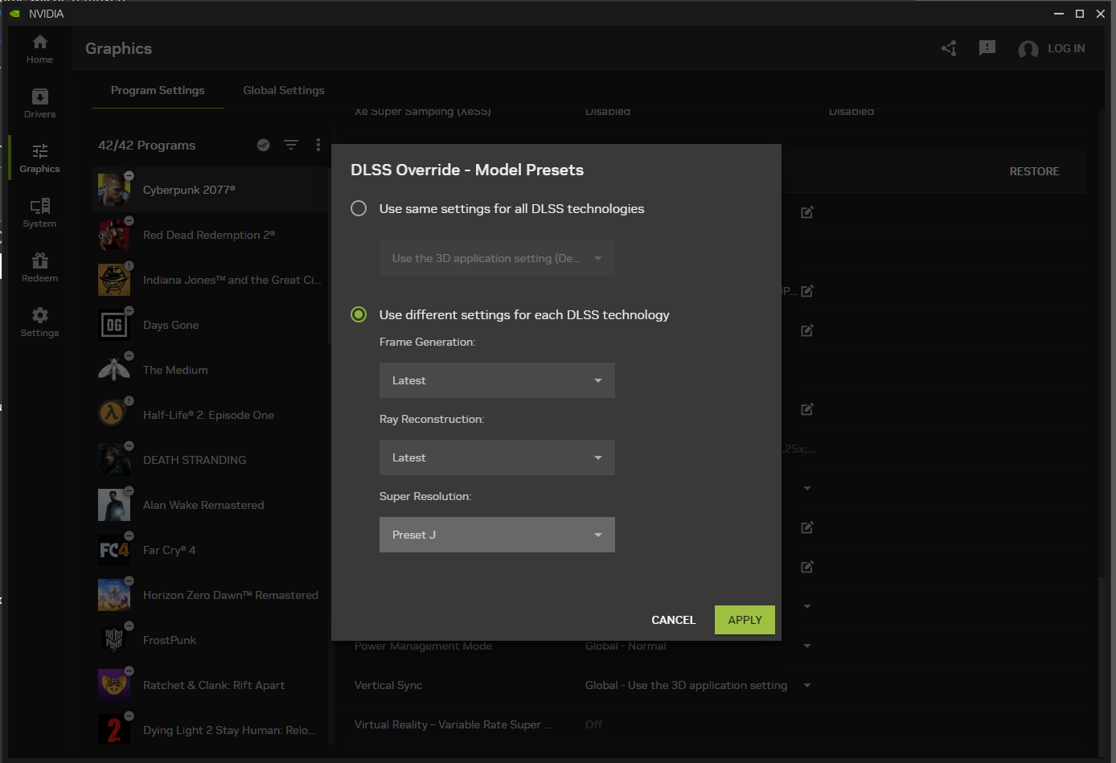Open the disabled 3D application setting dropdown
The height and width of the screenshot is (763, 1116).
tap(497, 258)
